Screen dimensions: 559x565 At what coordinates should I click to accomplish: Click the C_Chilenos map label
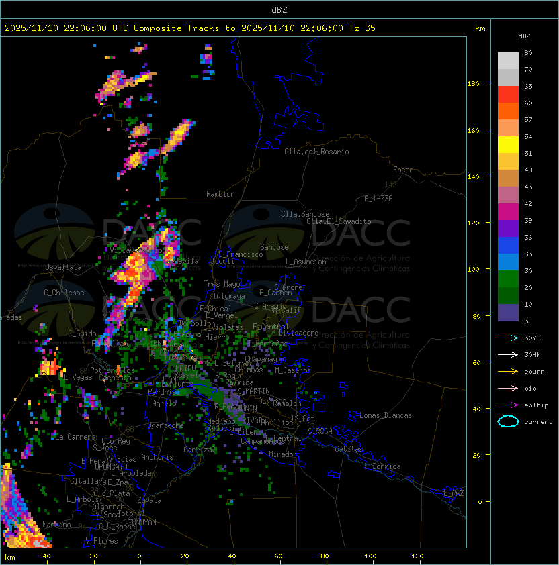(64, 293)
